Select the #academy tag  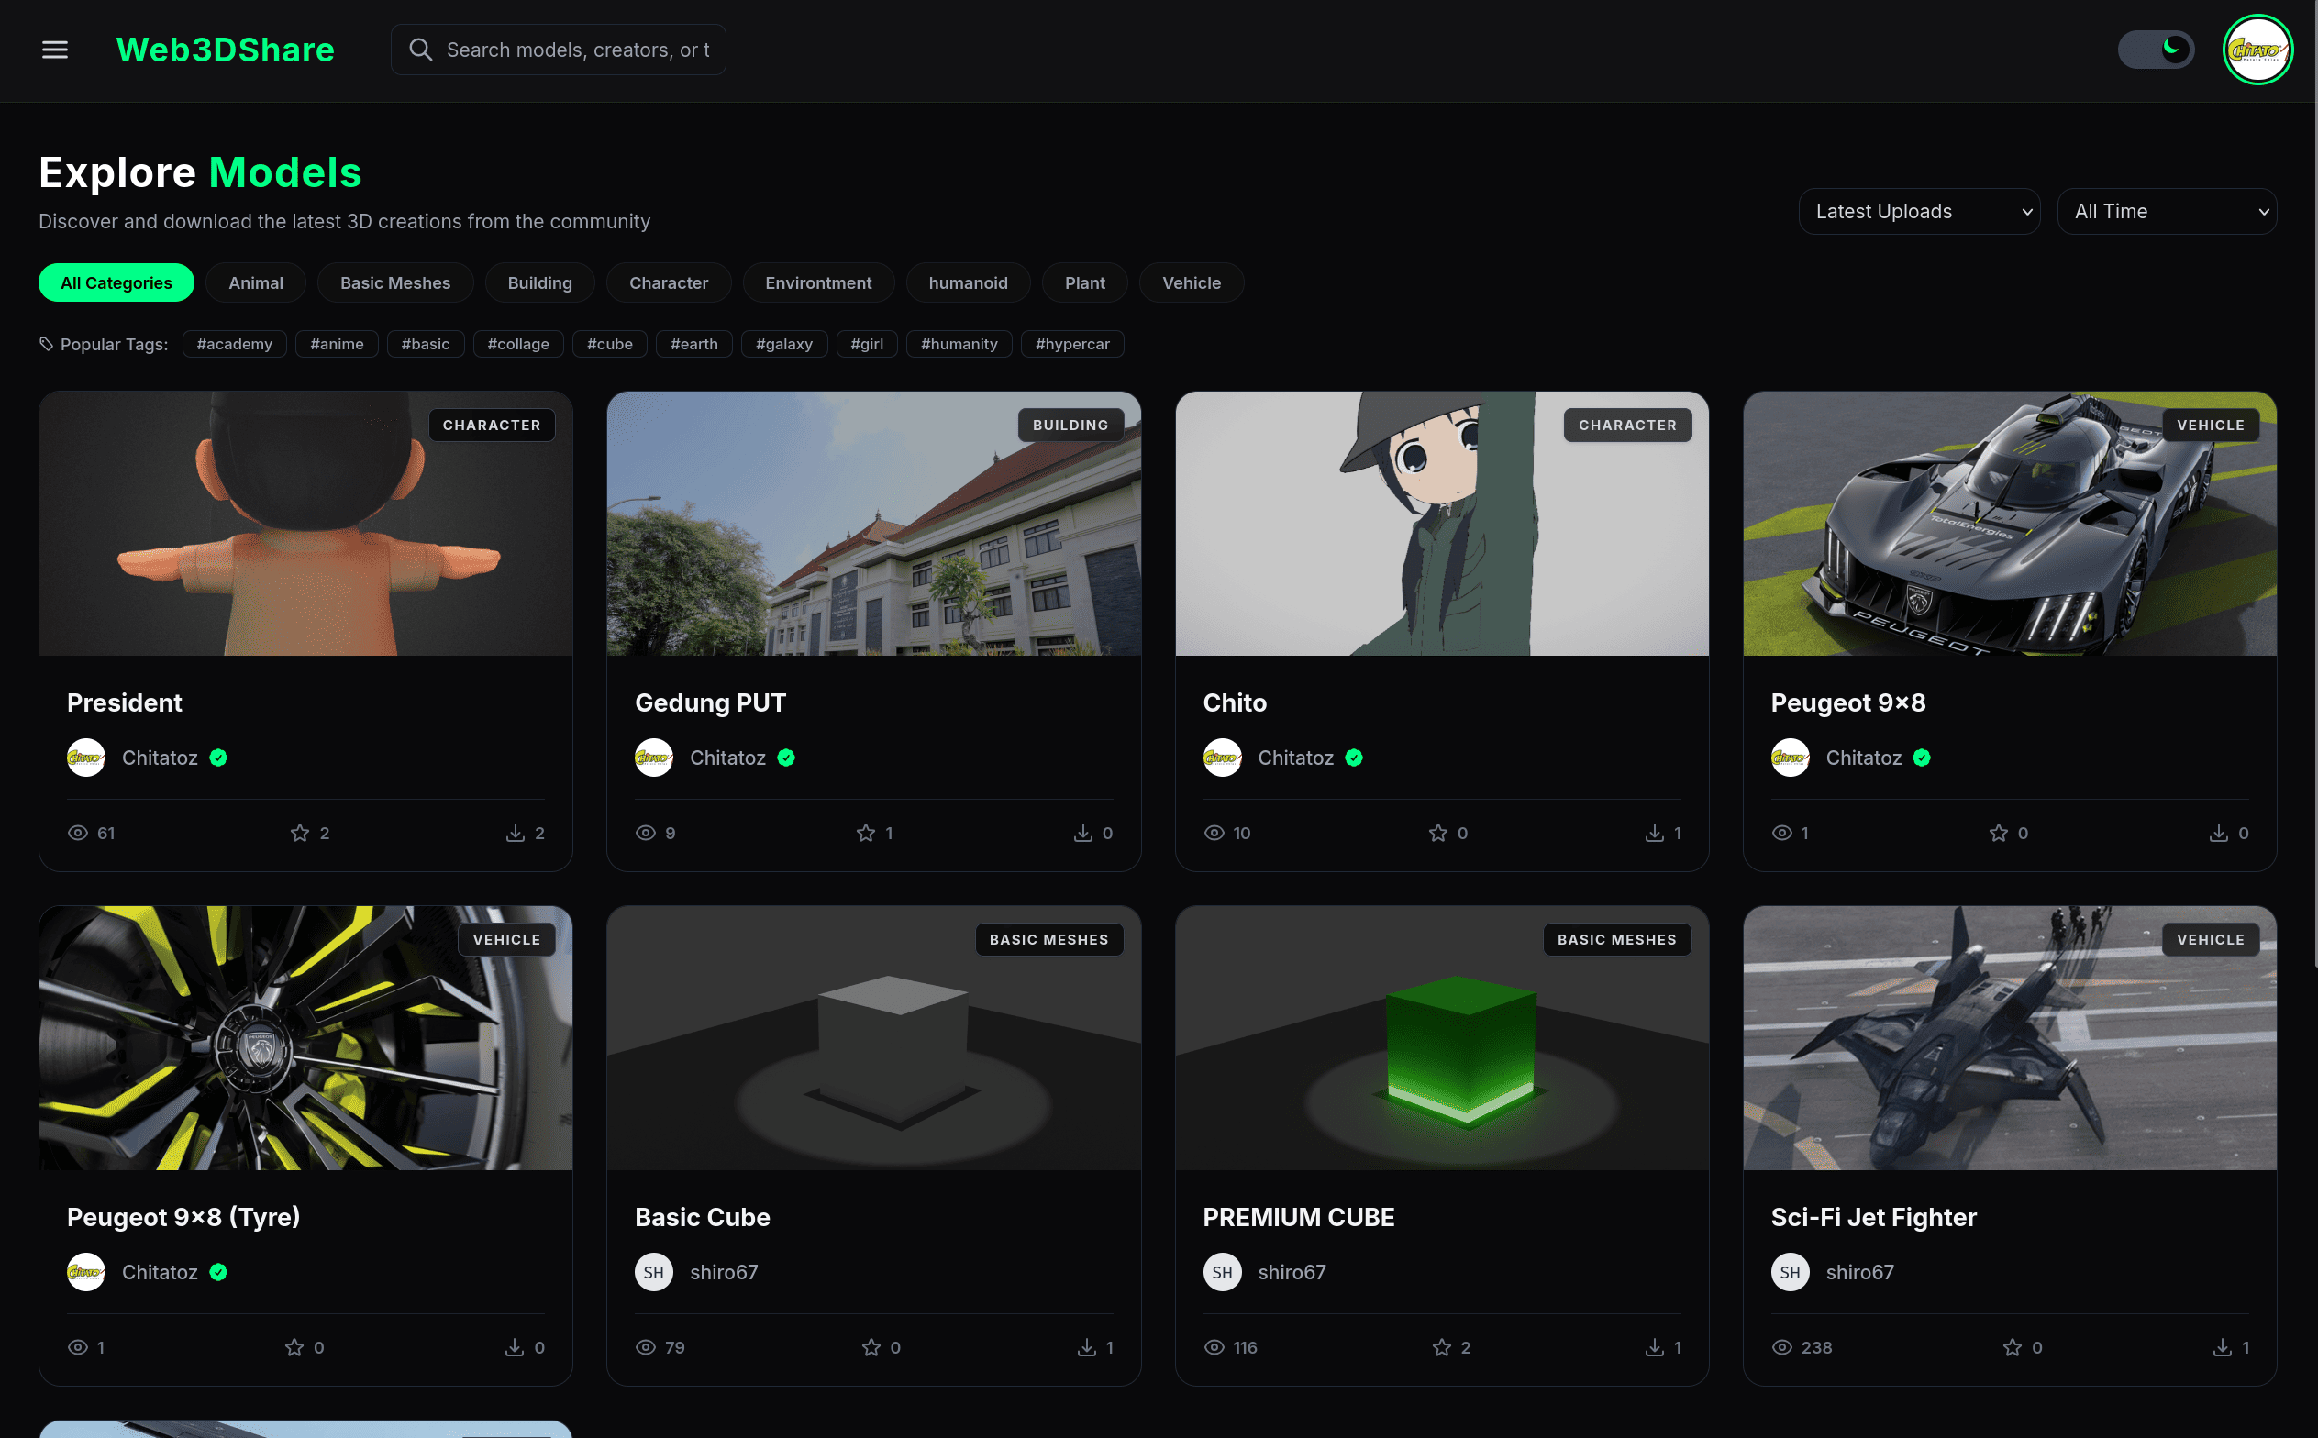[235, 343]
